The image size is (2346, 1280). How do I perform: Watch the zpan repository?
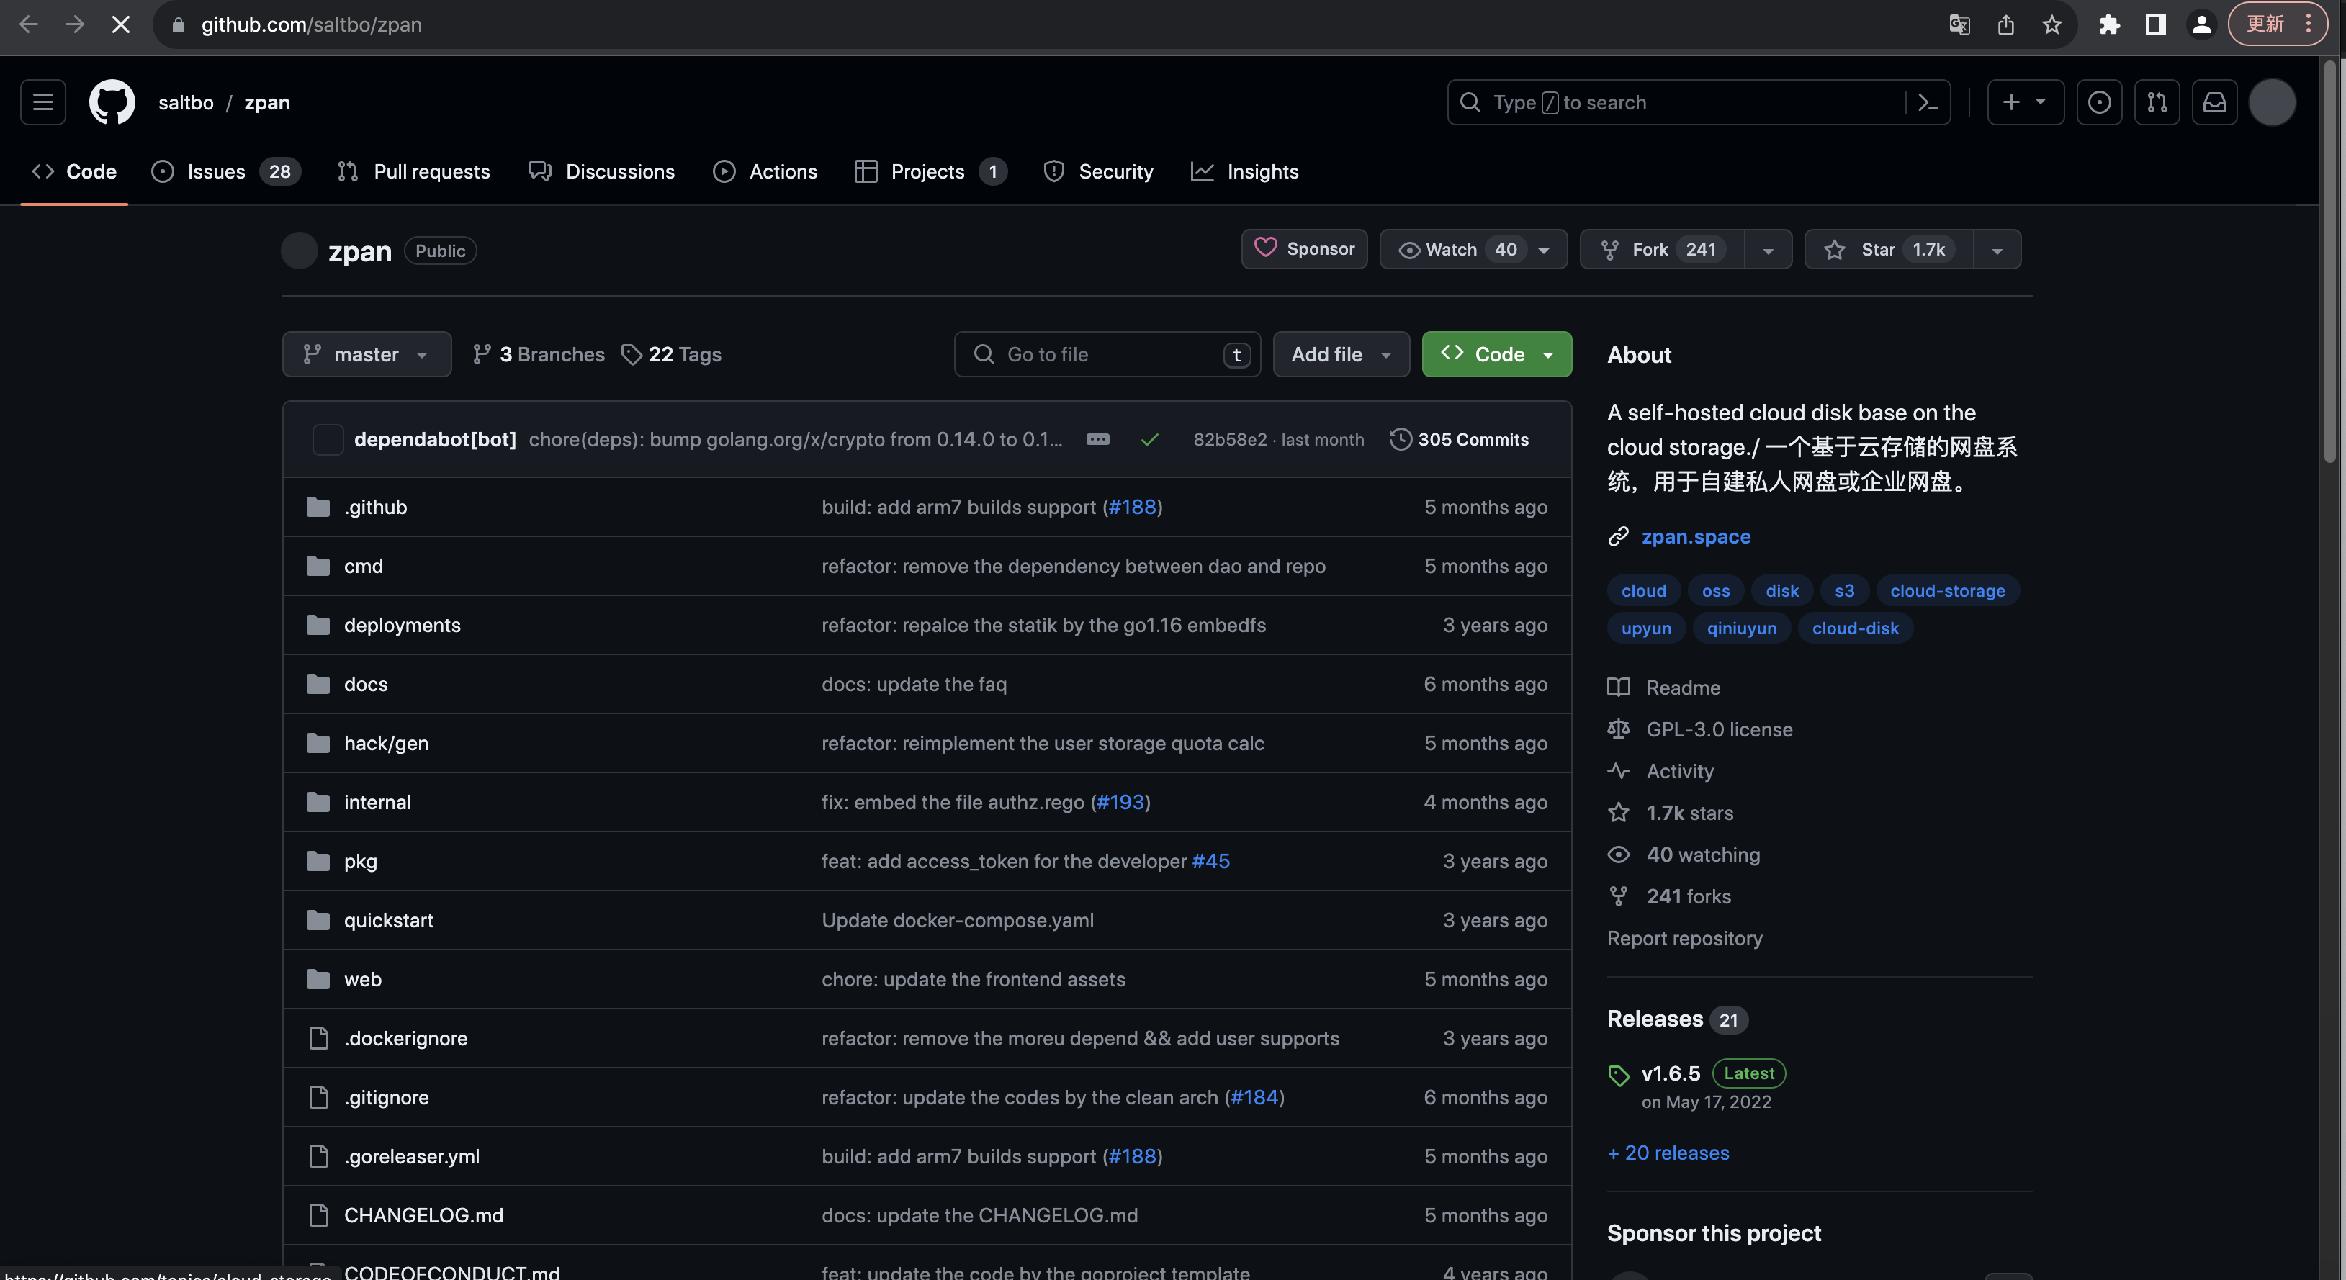tap(1473, 249)
